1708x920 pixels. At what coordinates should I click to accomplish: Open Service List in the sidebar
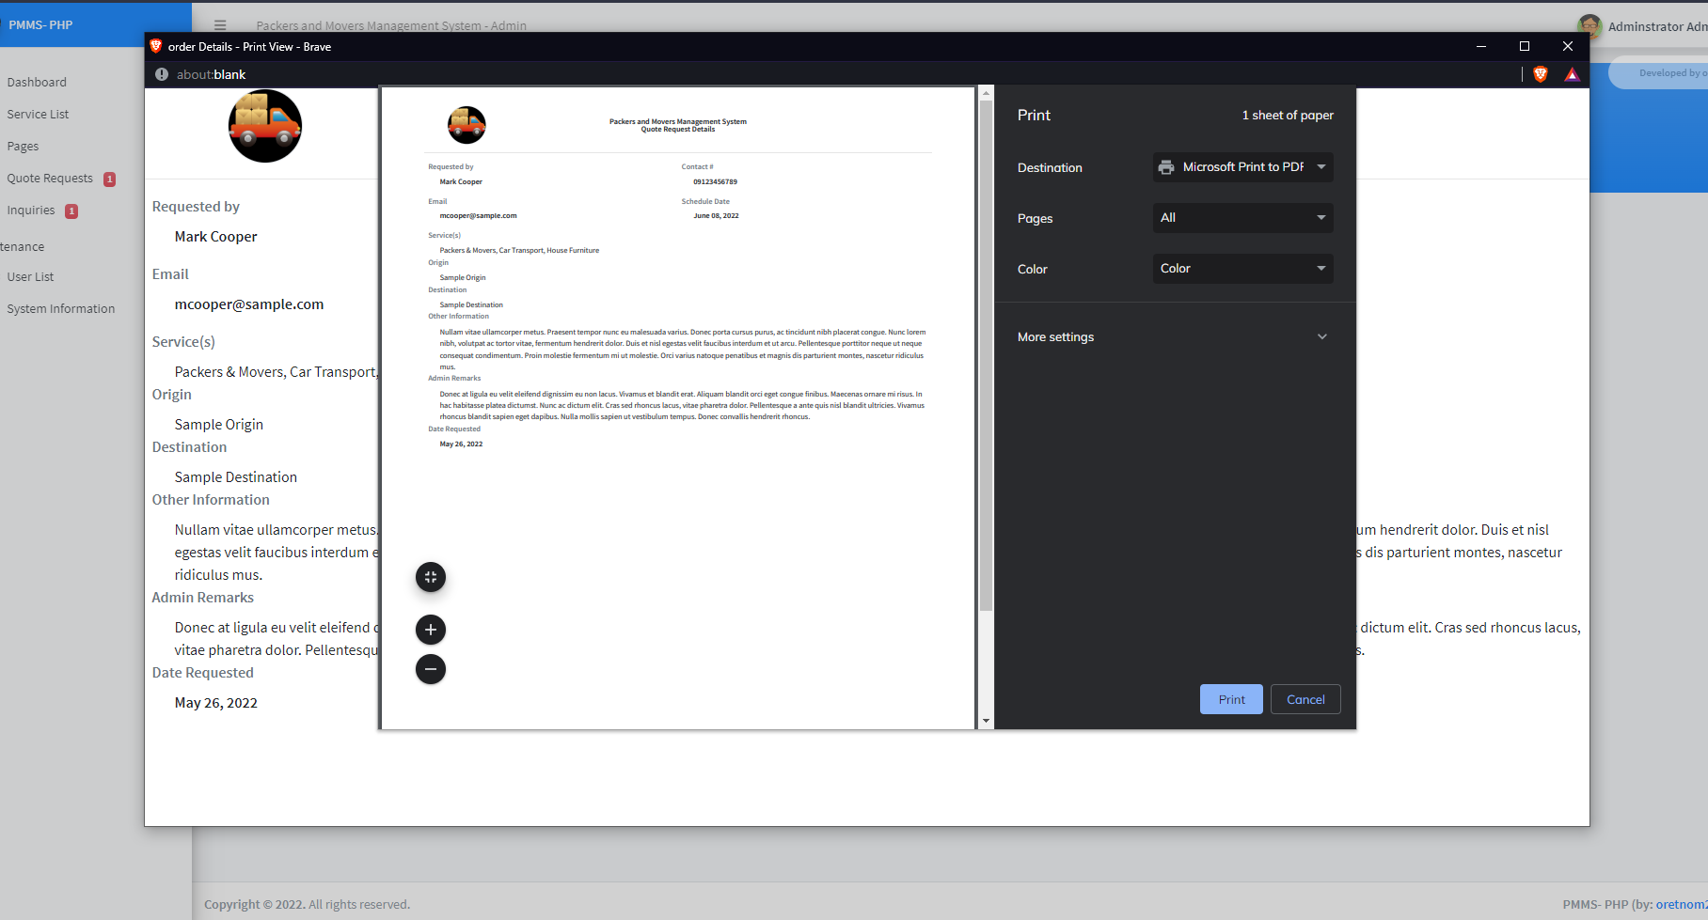click(x=38, y=114)
